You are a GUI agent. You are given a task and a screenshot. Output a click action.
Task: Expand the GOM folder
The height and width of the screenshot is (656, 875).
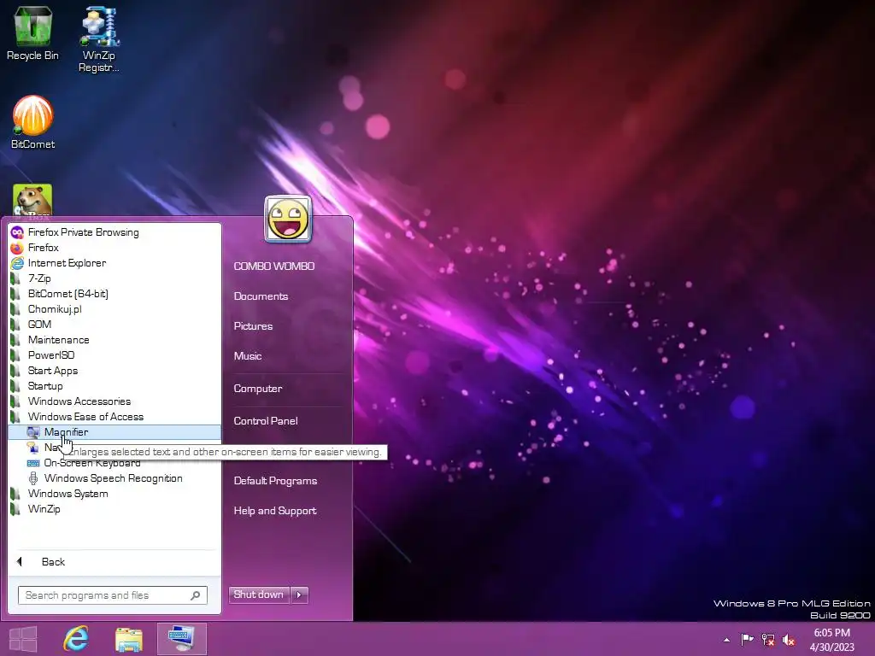115,324
